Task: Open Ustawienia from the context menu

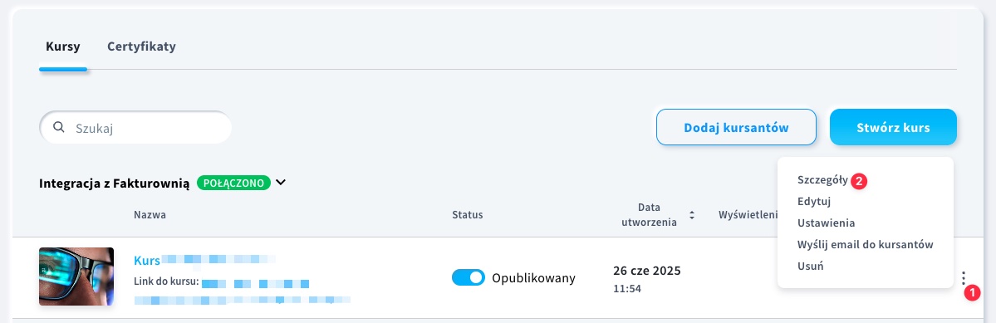Action: point(826,223)
